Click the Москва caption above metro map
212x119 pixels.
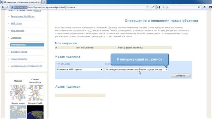click(18, 81)
